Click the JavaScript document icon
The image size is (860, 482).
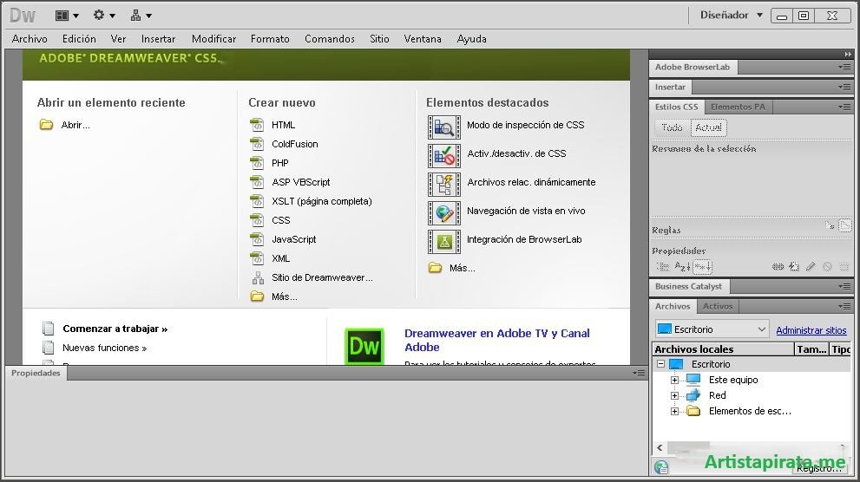point(257,239)
